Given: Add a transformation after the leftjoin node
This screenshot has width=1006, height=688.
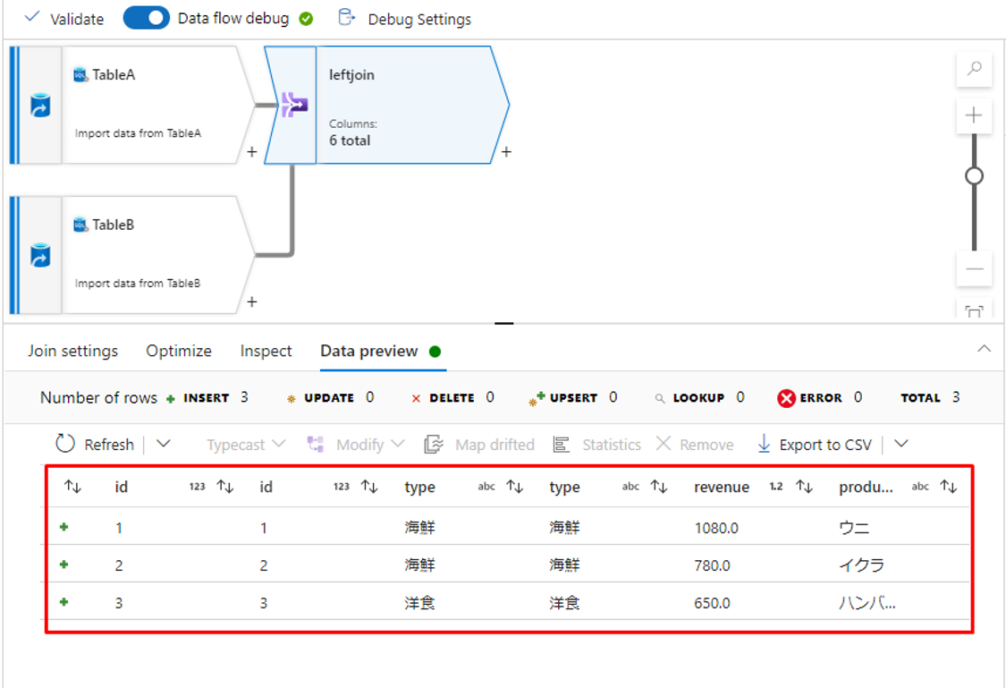Looking at the screenshot, I should [506, 152].
